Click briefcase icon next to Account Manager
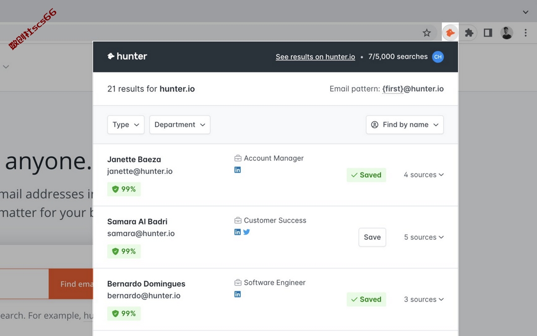The height and width of the screenshot is (336, 537). [238, 158]
